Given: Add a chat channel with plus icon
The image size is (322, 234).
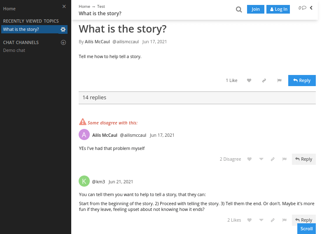Looking at the screenshot, I should point(63,42).
